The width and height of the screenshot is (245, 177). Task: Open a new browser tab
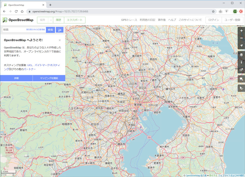click(x=50, y=5)
